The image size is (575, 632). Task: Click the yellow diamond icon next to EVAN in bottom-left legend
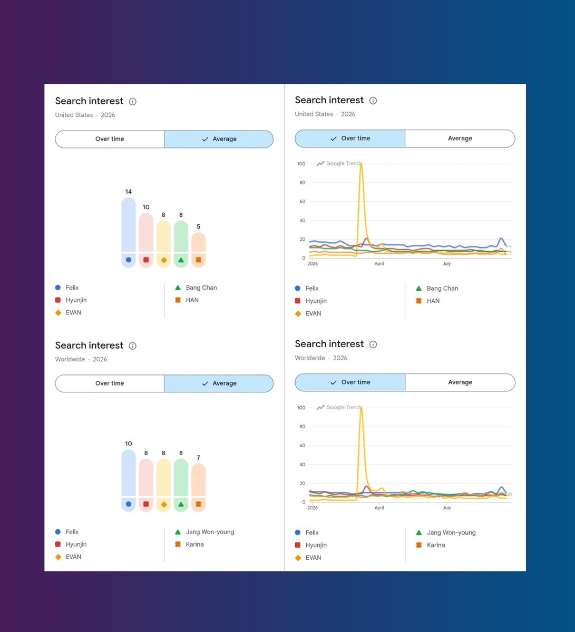58,557
